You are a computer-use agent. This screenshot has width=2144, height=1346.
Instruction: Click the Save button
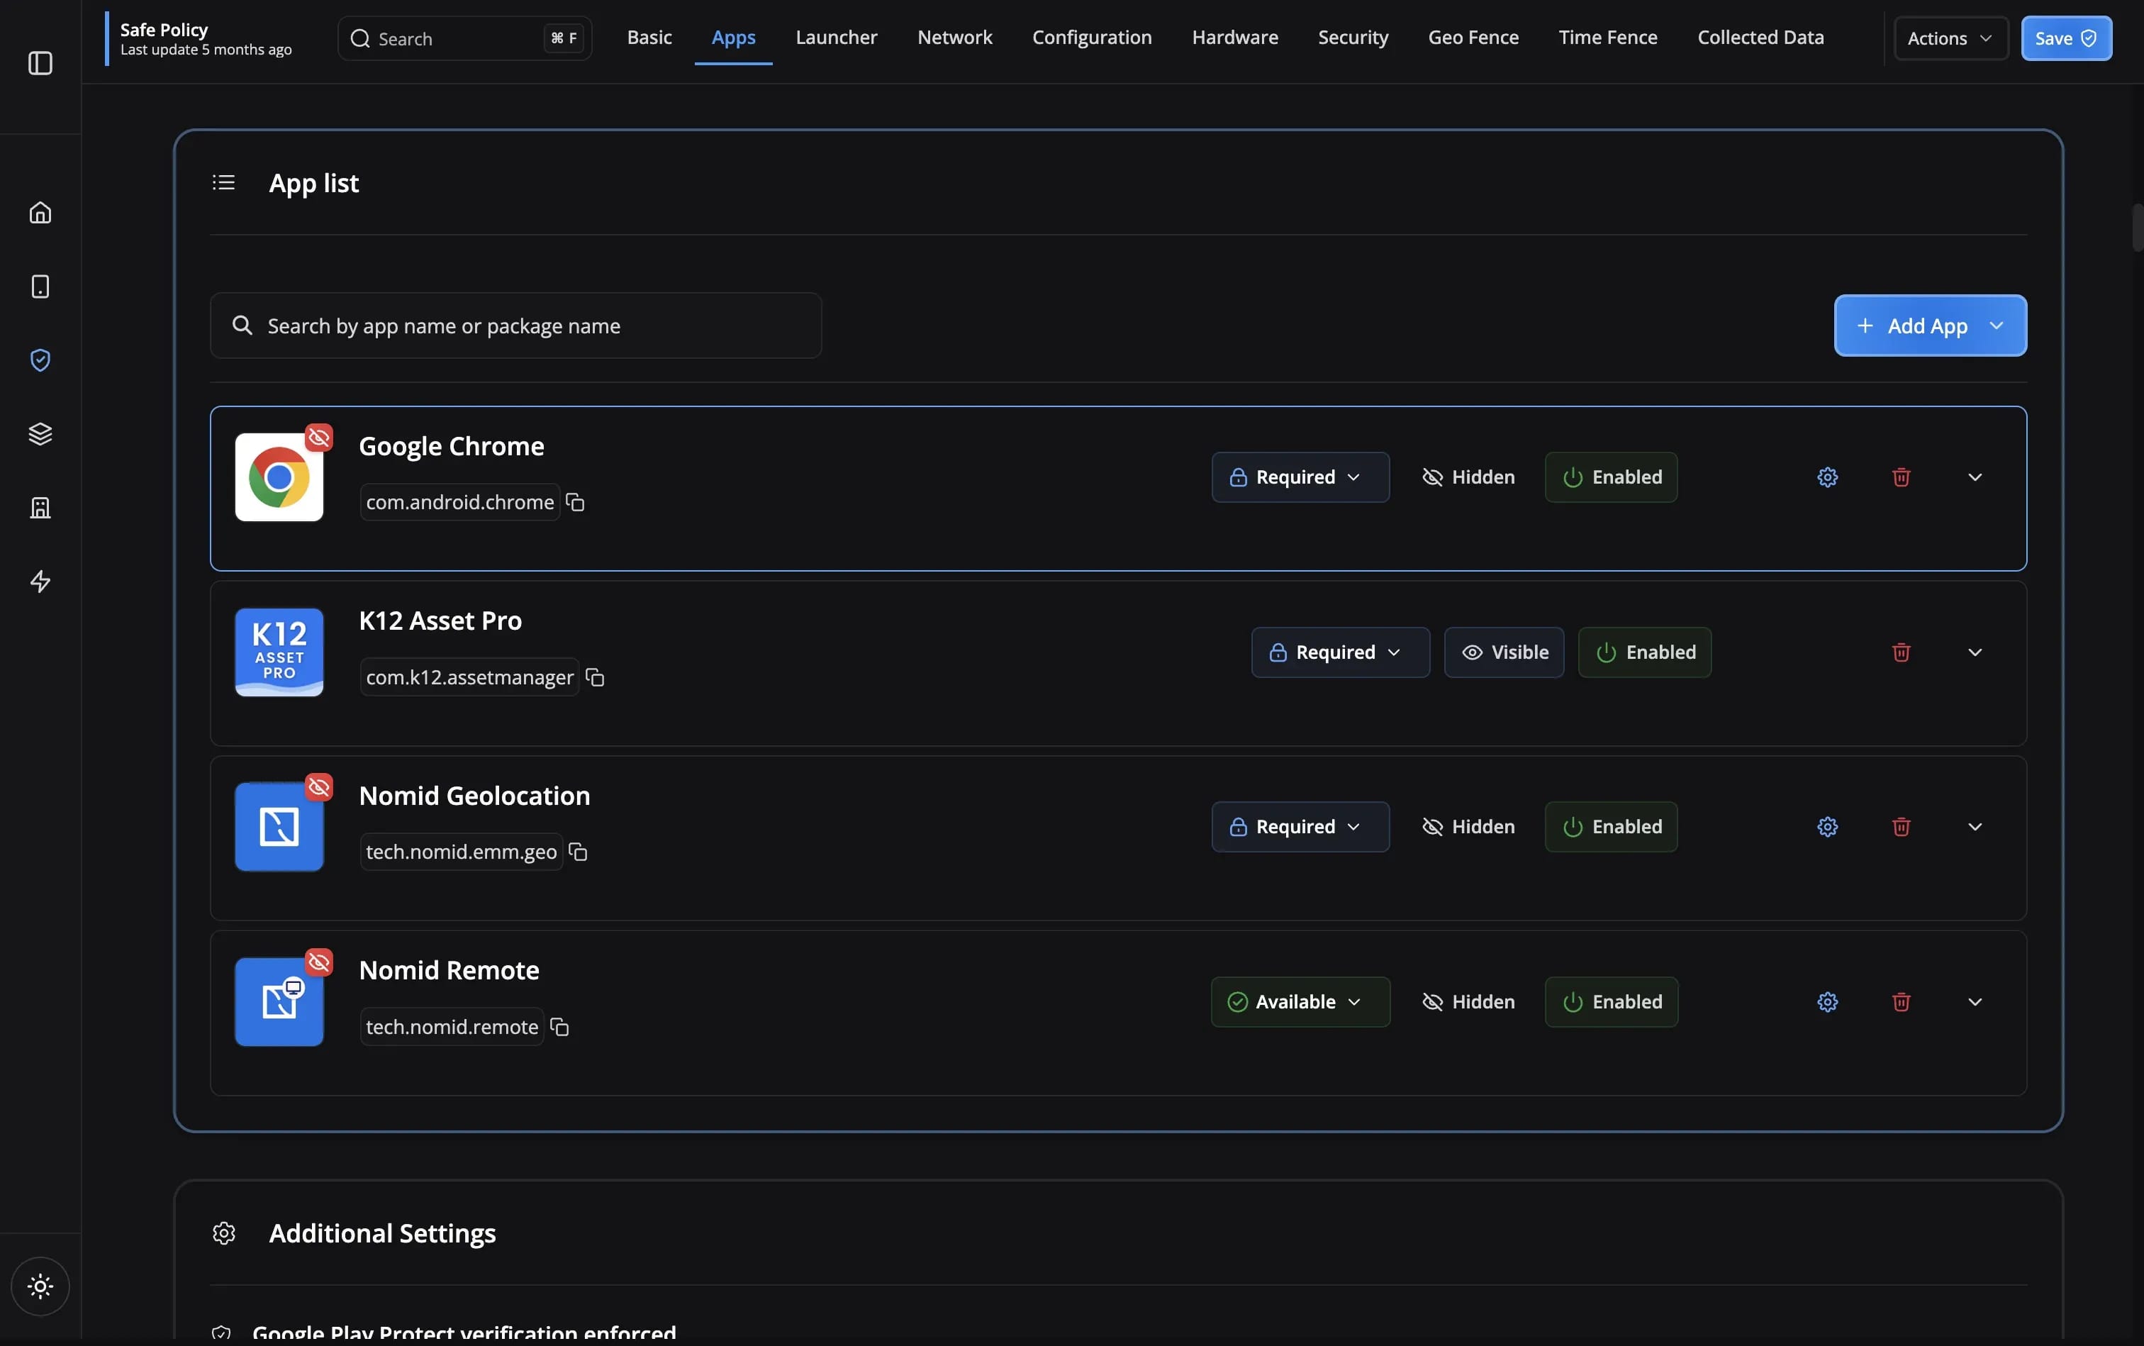(2066, 38)
